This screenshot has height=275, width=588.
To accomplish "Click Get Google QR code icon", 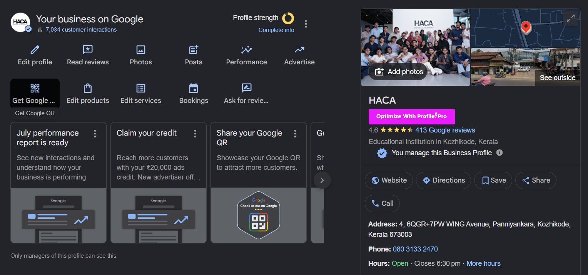I will click(x=35, y=88).
